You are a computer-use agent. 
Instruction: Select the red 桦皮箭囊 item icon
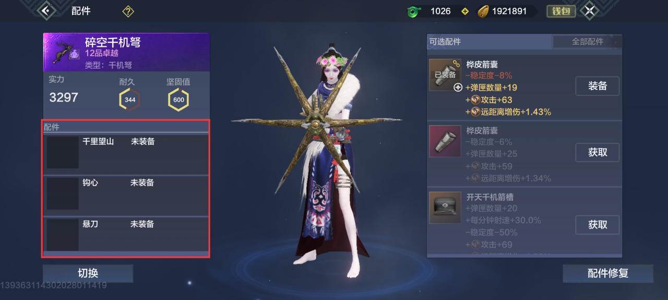445,141
